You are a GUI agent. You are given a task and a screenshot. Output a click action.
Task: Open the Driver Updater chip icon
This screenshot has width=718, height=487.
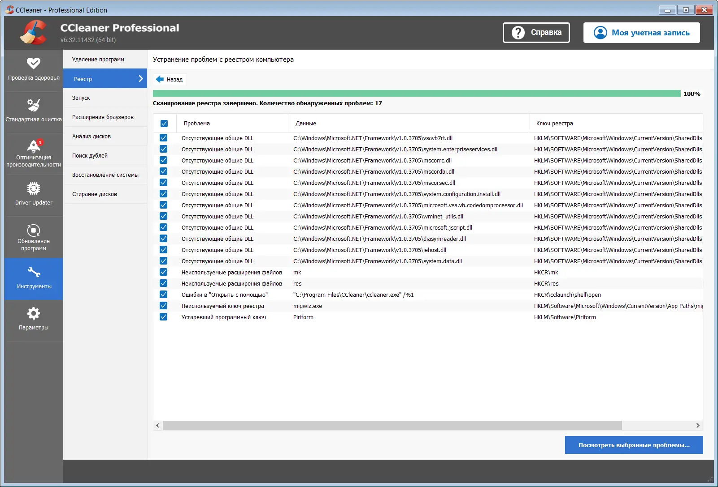pyautogui.click(x=34, y=189)
